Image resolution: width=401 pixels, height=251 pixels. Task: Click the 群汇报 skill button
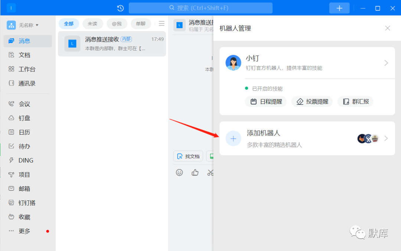point(355,102)
